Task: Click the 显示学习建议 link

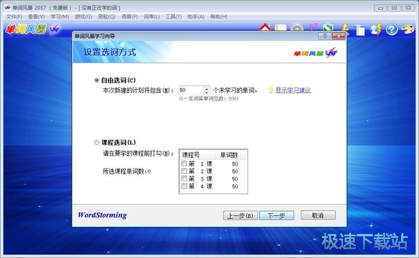Action: 293,90
